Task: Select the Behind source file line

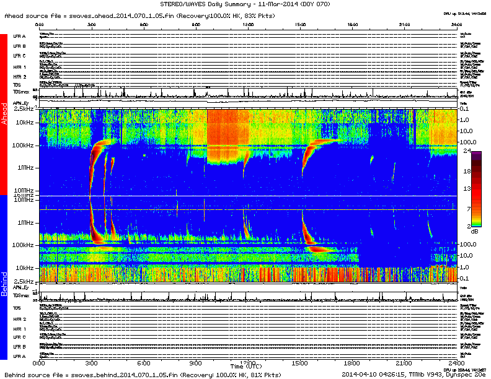Action: coord(143,375)
